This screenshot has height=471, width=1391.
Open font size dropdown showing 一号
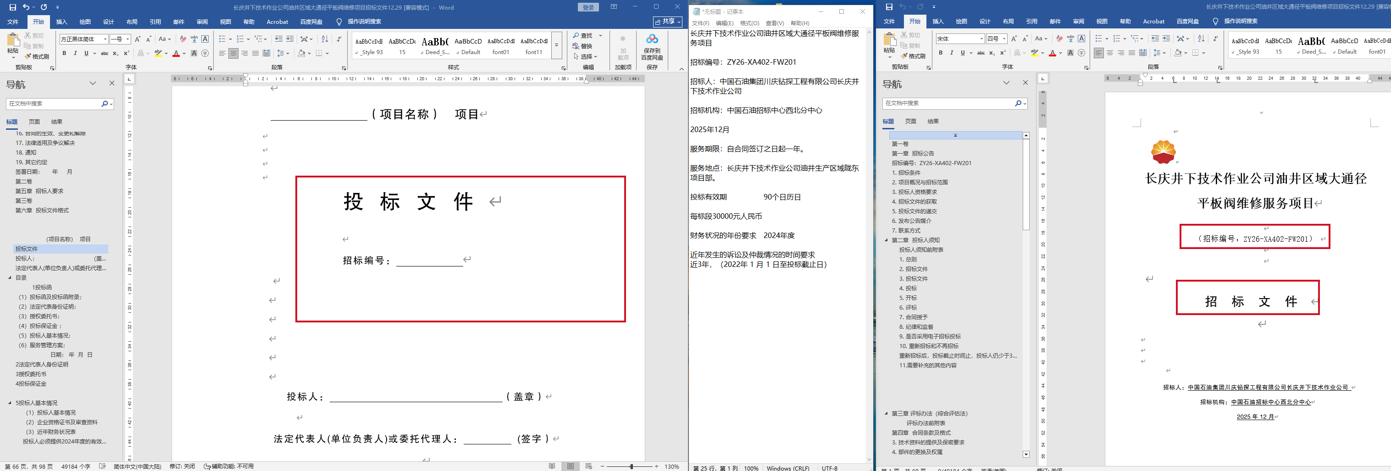127,39
